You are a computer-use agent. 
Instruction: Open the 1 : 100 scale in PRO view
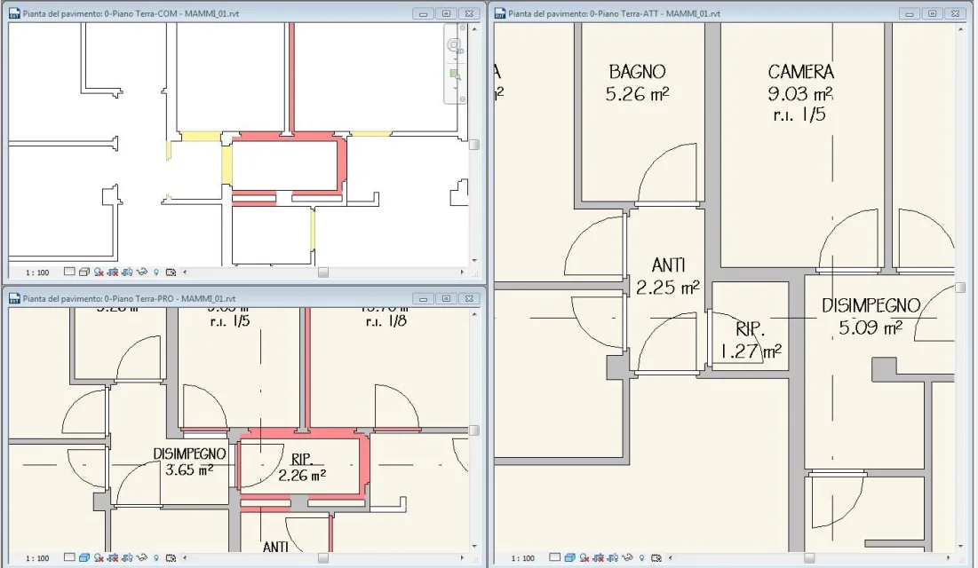[37, 558]
